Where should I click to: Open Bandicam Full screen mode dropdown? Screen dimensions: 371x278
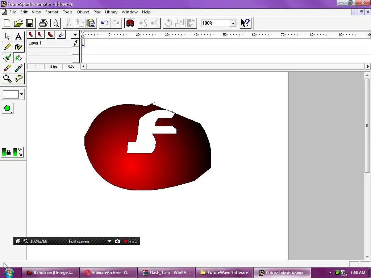(109, 241)
